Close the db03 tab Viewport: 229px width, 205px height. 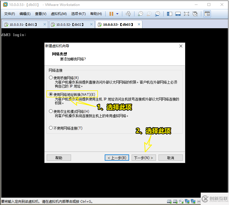coord(139,24)
